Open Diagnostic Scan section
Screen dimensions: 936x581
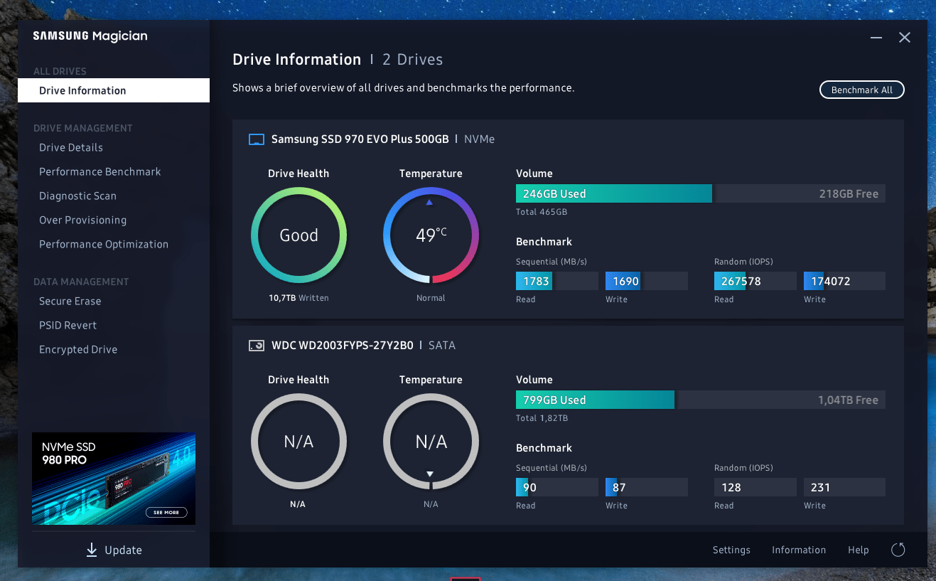[77, 196]
